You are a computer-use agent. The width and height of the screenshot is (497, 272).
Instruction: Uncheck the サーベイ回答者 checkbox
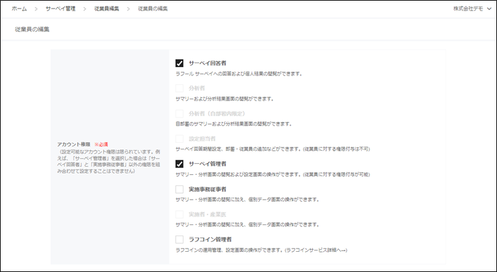(180, 63)
